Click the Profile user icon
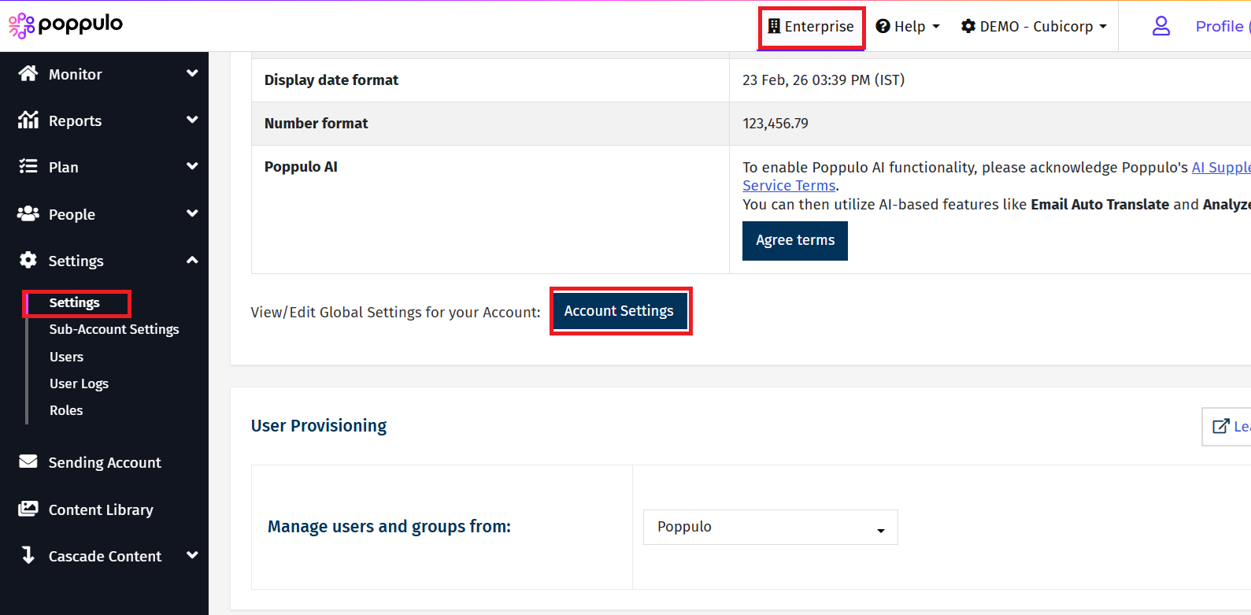The width and height of the screenshot is (1251, 615). click(1160, 26)
